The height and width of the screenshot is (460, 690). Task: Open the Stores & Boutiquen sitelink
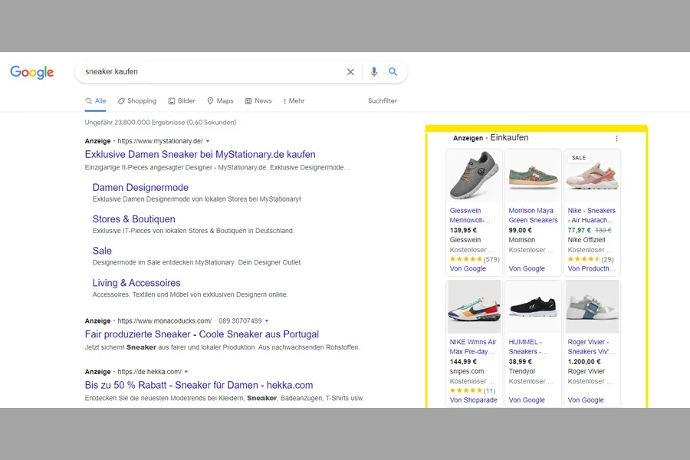(x=133, y=219)
